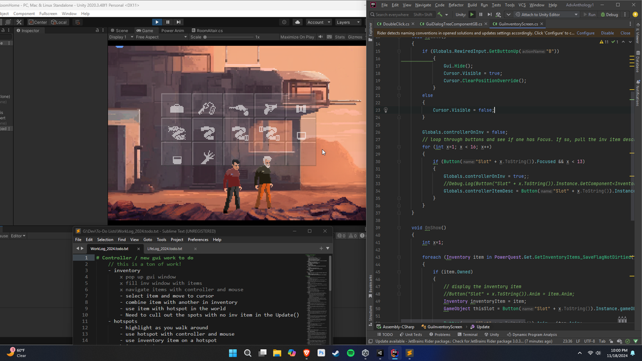Select Unity custom editor tools icon
642x361 pixels.
19,22
